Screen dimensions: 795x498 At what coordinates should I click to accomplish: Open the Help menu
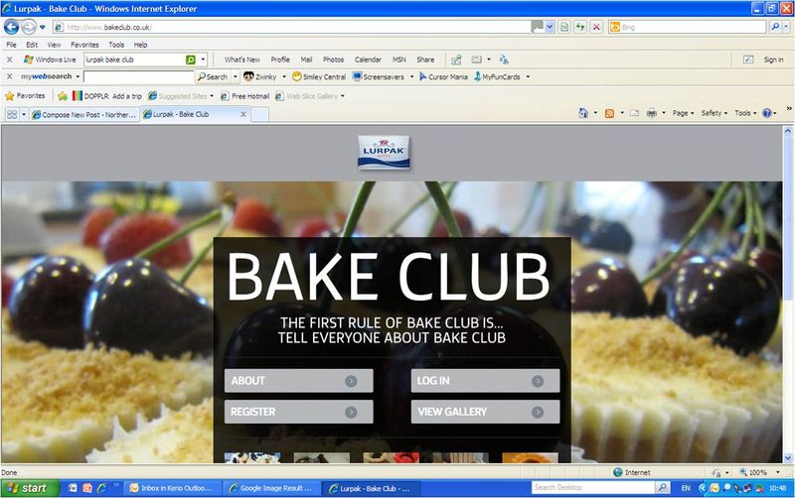[x=140, y=45]
